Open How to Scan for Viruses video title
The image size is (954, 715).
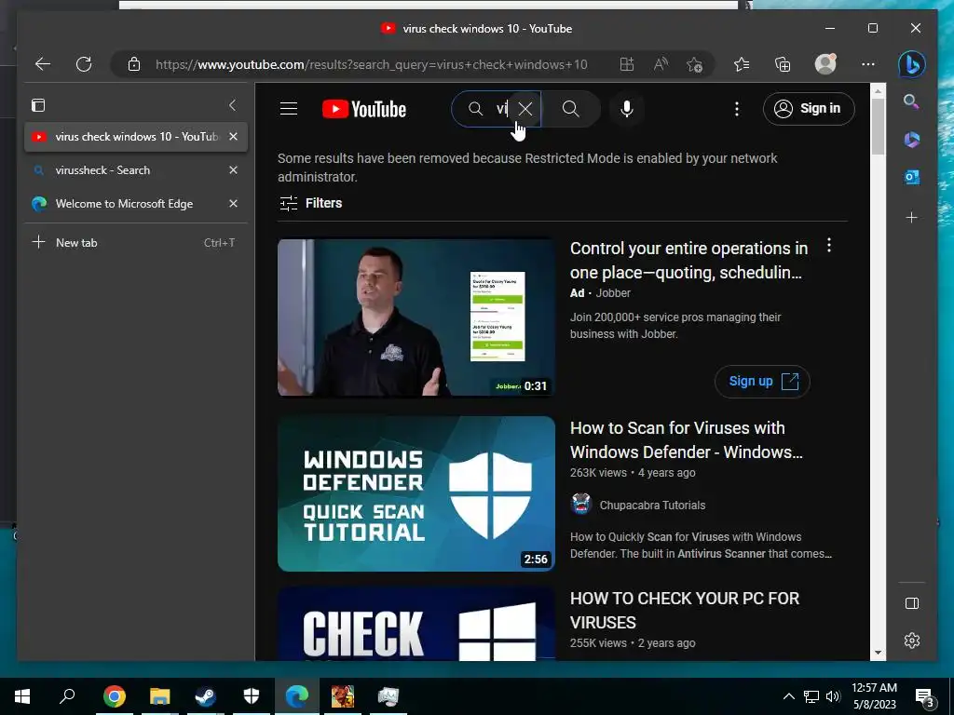(687, 439)
